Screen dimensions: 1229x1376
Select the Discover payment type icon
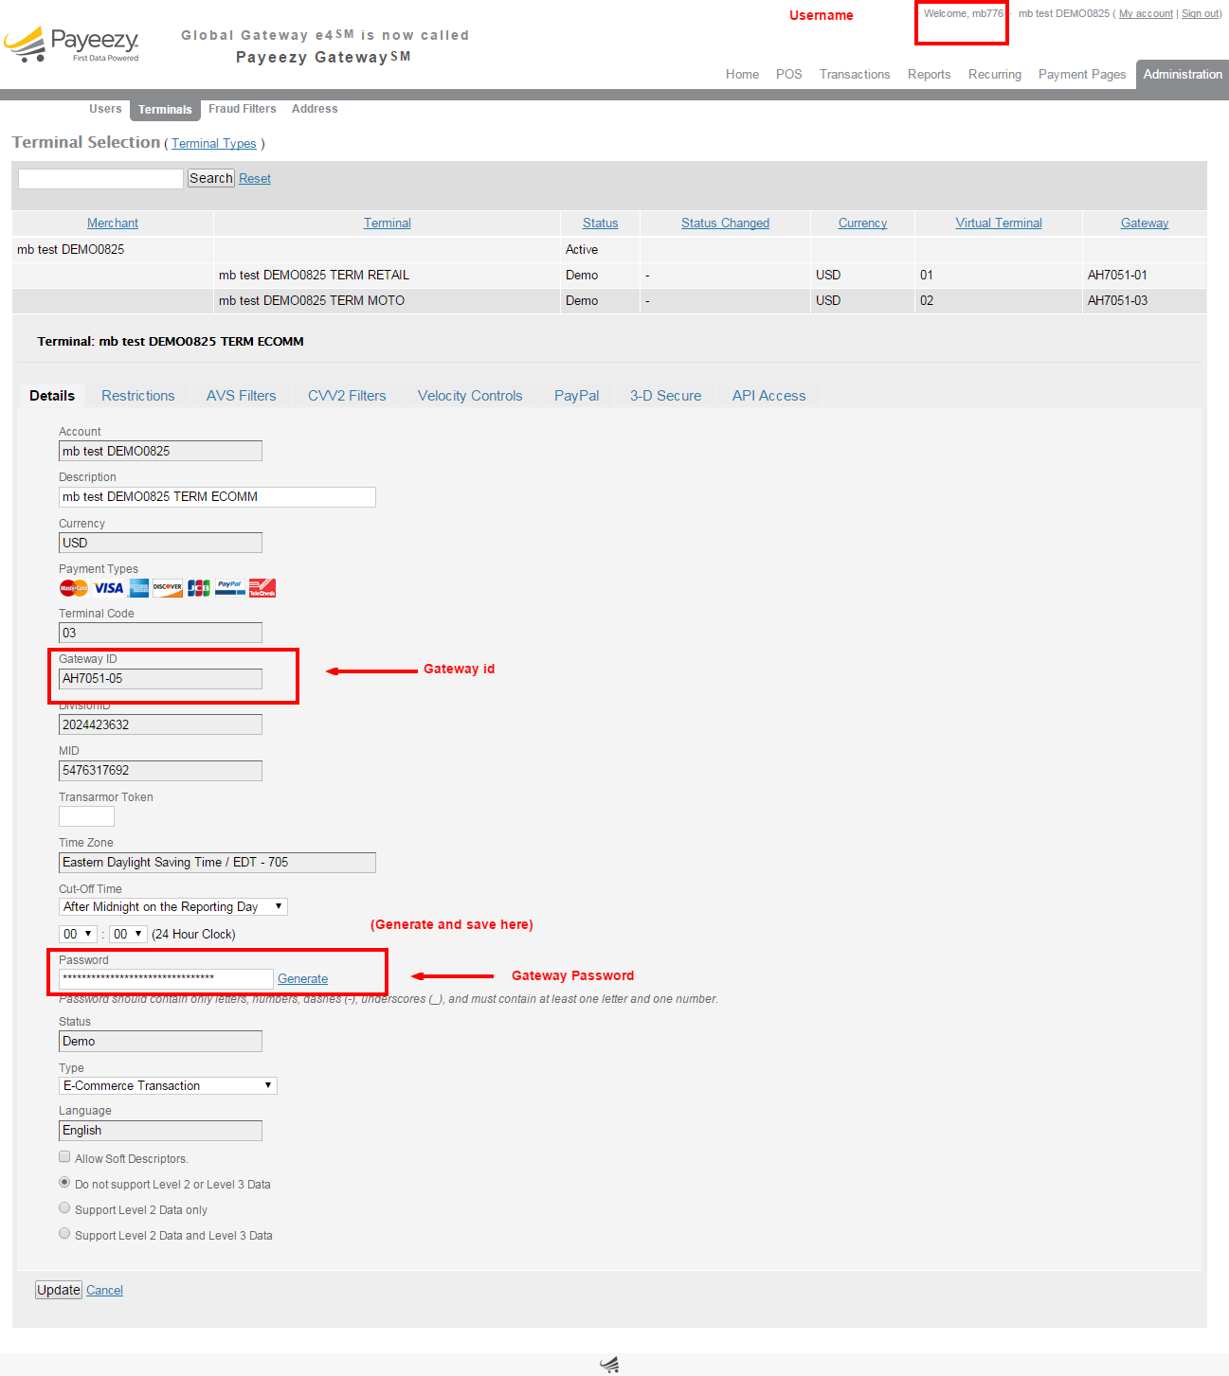[167, 588]
